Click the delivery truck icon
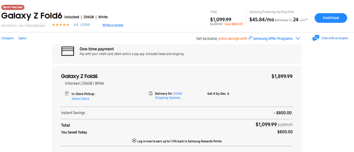354x152 pixels. [x=150, y=93]
